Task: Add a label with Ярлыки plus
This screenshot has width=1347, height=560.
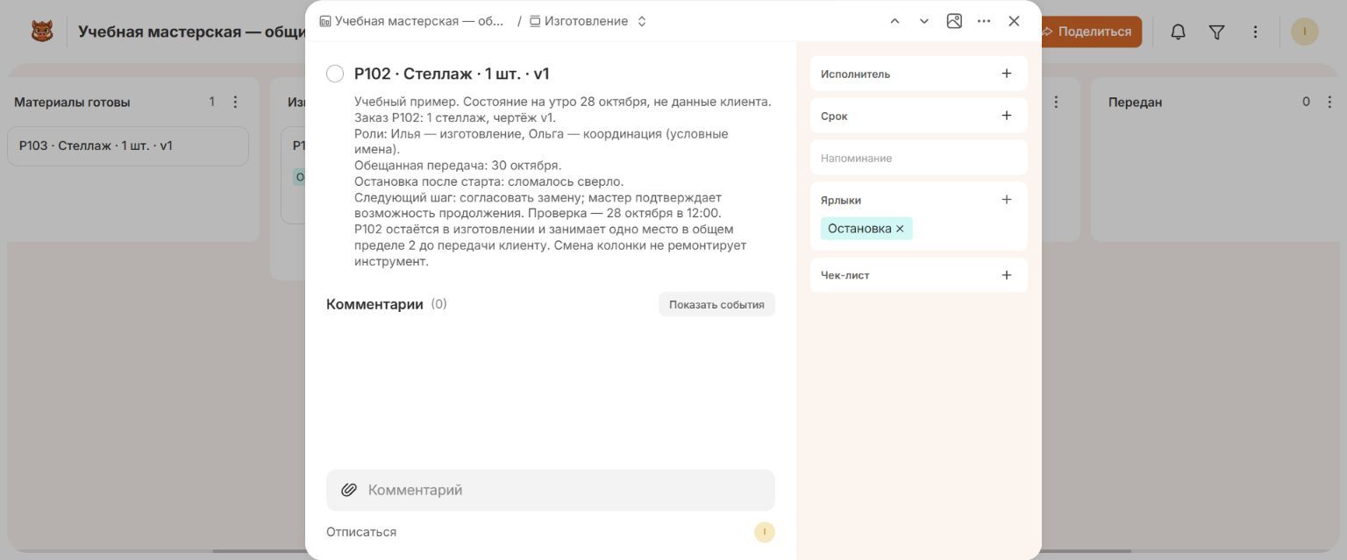Action: tap(1006, 200)
